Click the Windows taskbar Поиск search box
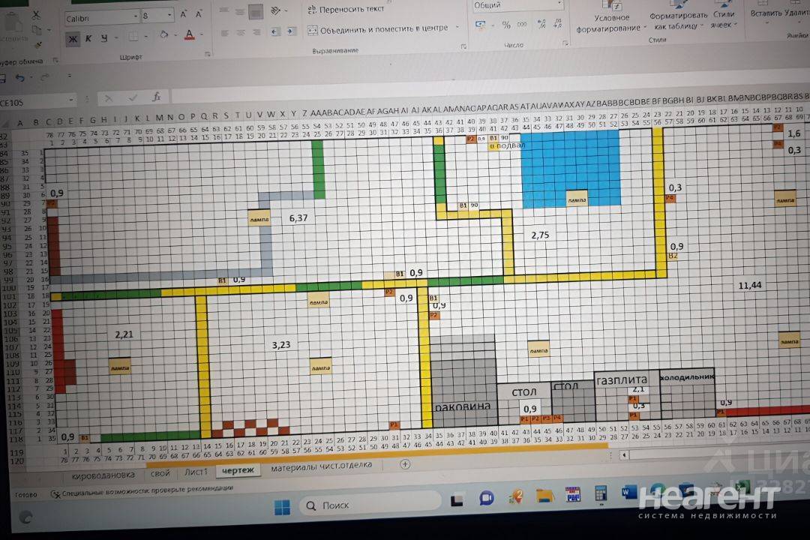 pyautogui.click(x=369, y=505)
